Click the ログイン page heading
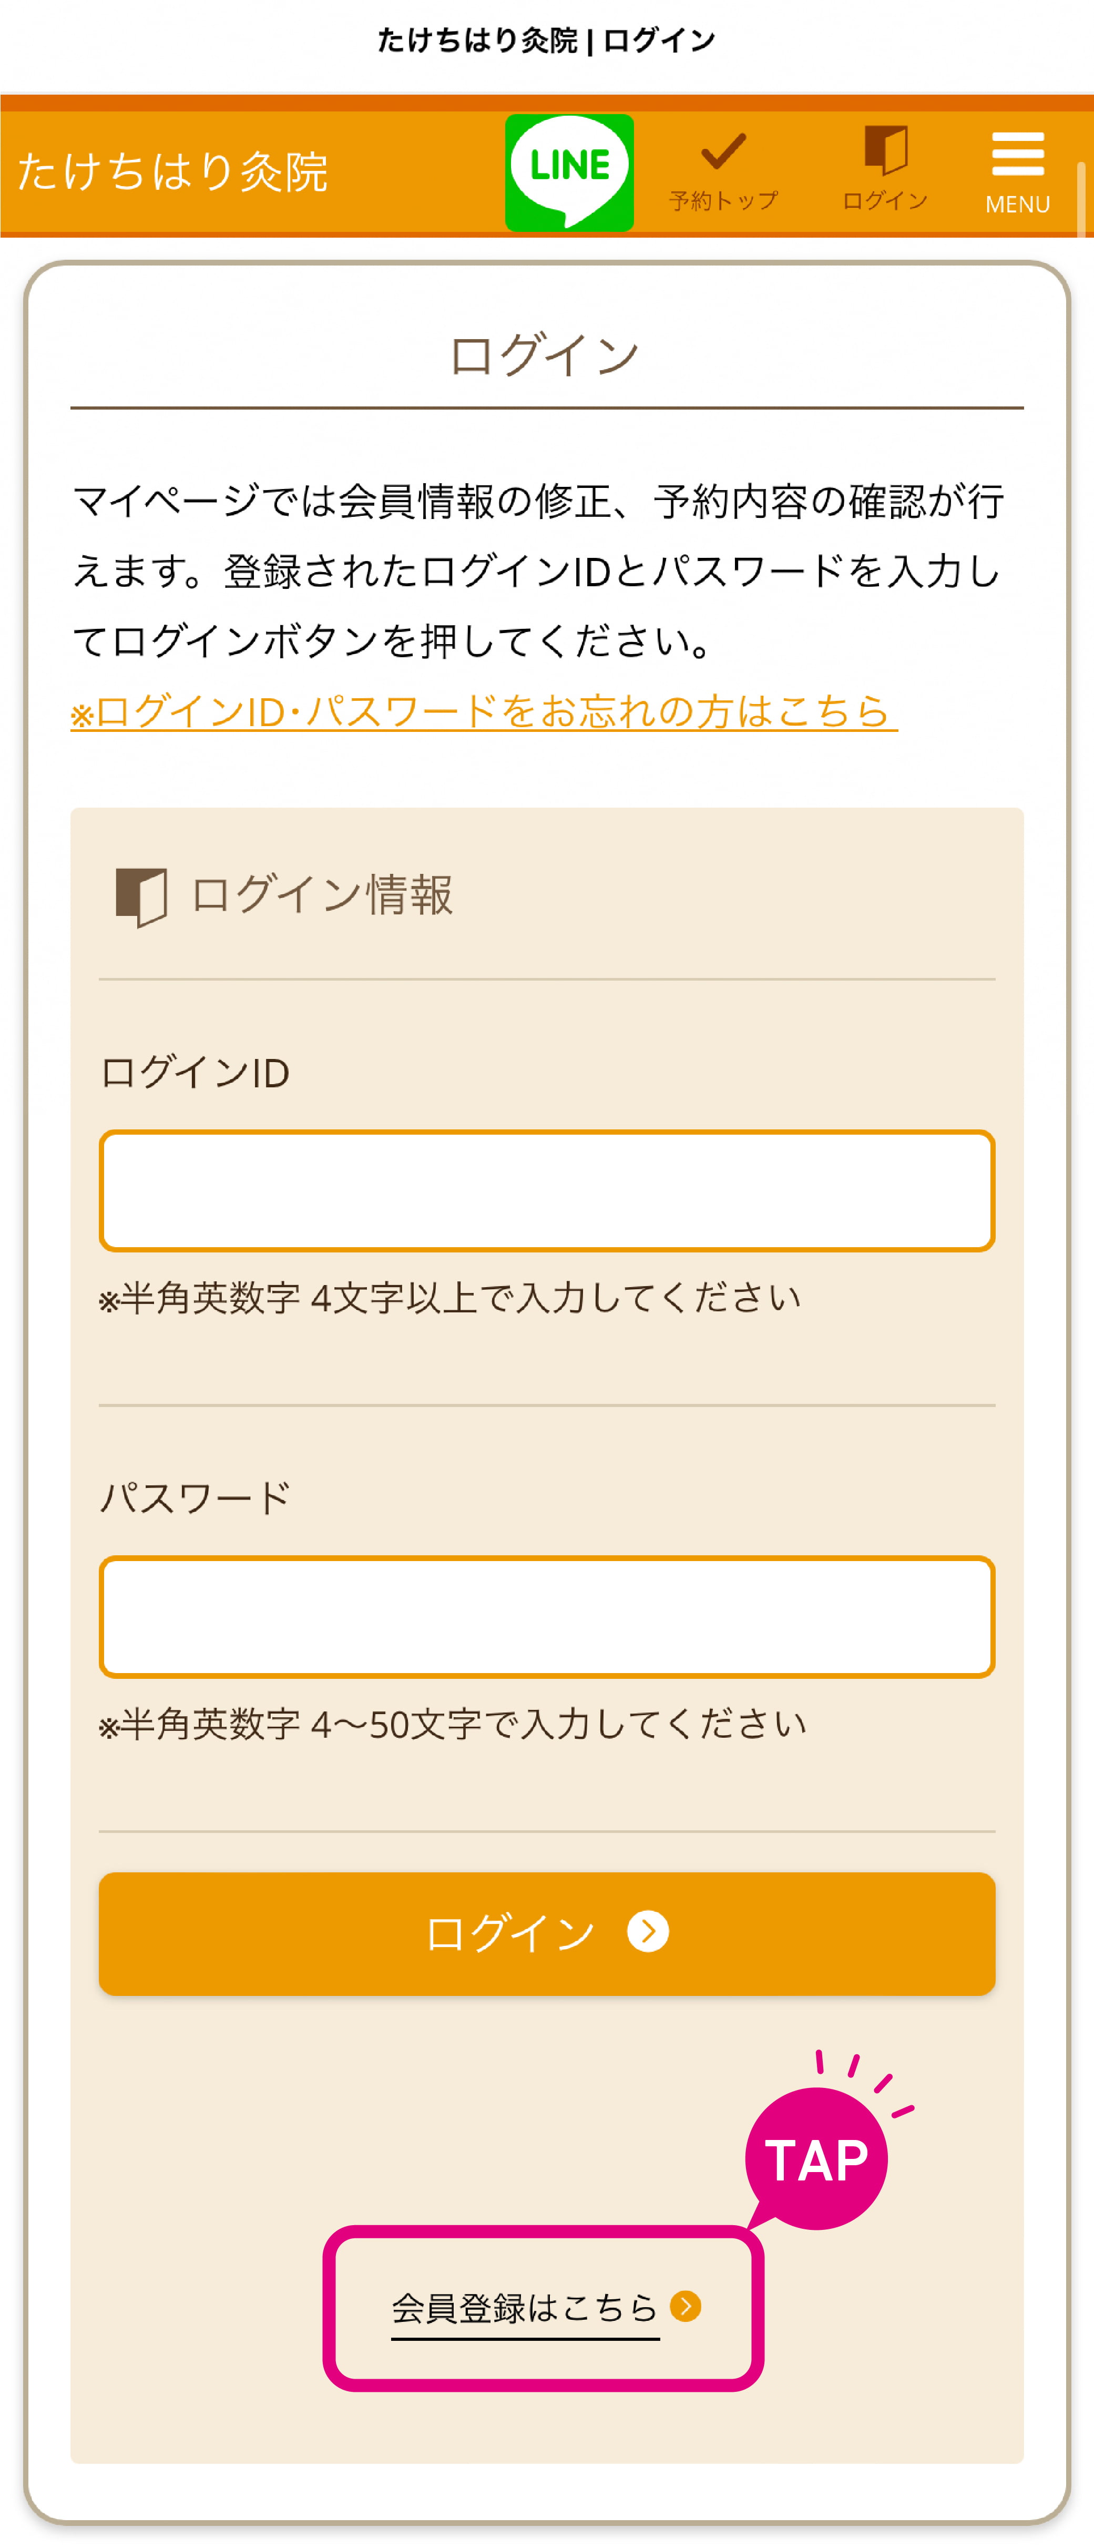The width and height of the screenshot is (1094, 2548). coord(545,354)
